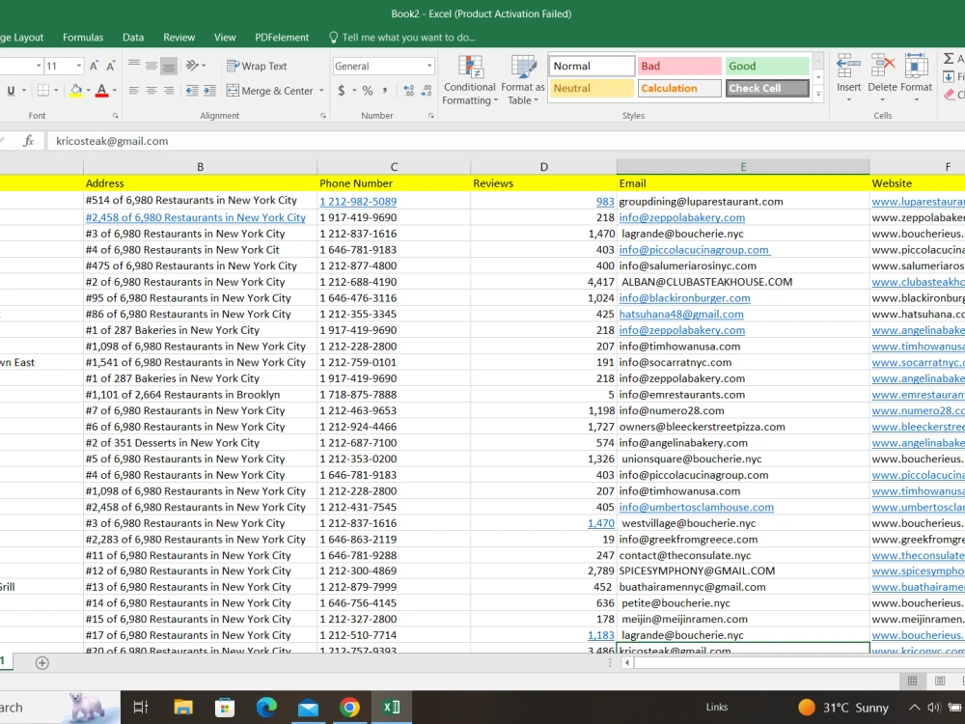This screenshot has height=724, width=965.
Task: Open the View tab
Action: [x=225, y=38]
